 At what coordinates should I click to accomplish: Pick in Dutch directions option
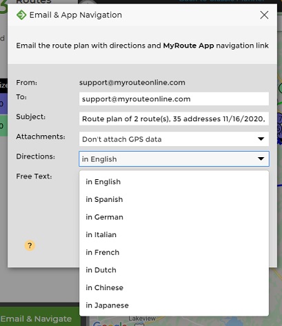pyautogui.click(x=174, y=270)
